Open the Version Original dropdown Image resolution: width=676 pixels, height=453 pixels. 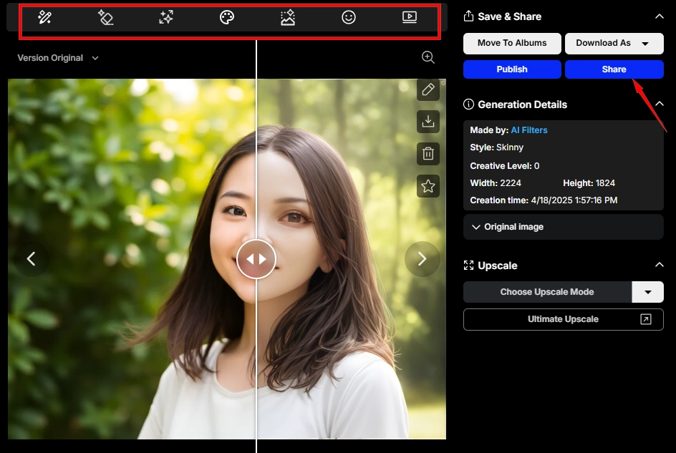58,58
